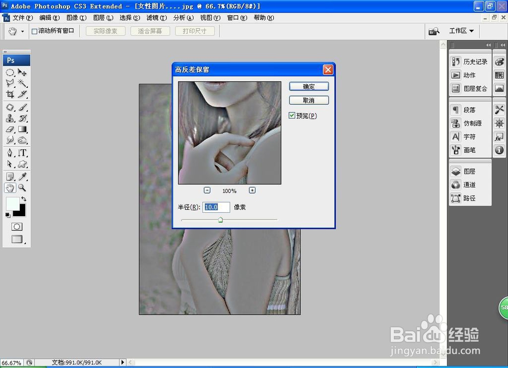Disable the 预览 Preview checkbox
This screenshot has width=508, height=368.
point(292,115)
